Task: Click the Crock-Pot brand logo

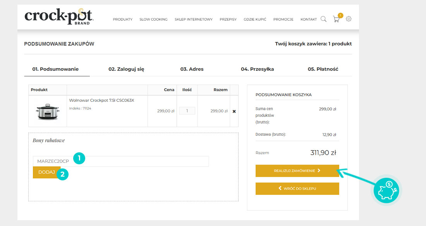Action: click(59, 17)
